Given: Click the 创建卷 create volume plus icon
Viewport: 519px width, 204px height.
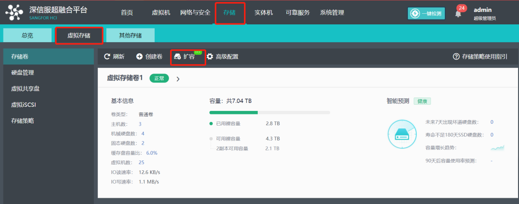Looking at the screenshot, I should pyautogui.click(x=139, y=57).
